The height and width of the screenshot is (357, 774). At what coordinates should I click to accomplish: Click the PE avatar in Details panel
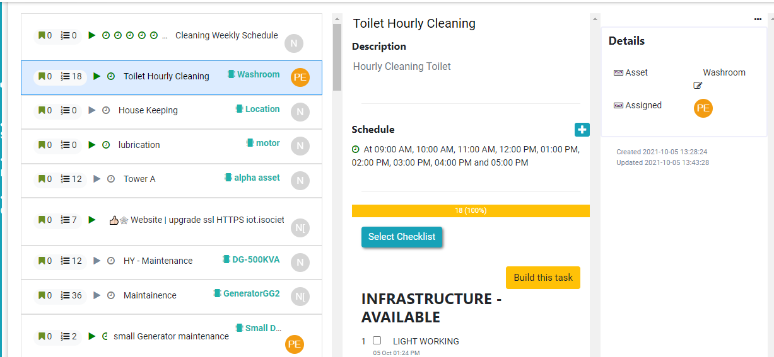coord(703,108)
